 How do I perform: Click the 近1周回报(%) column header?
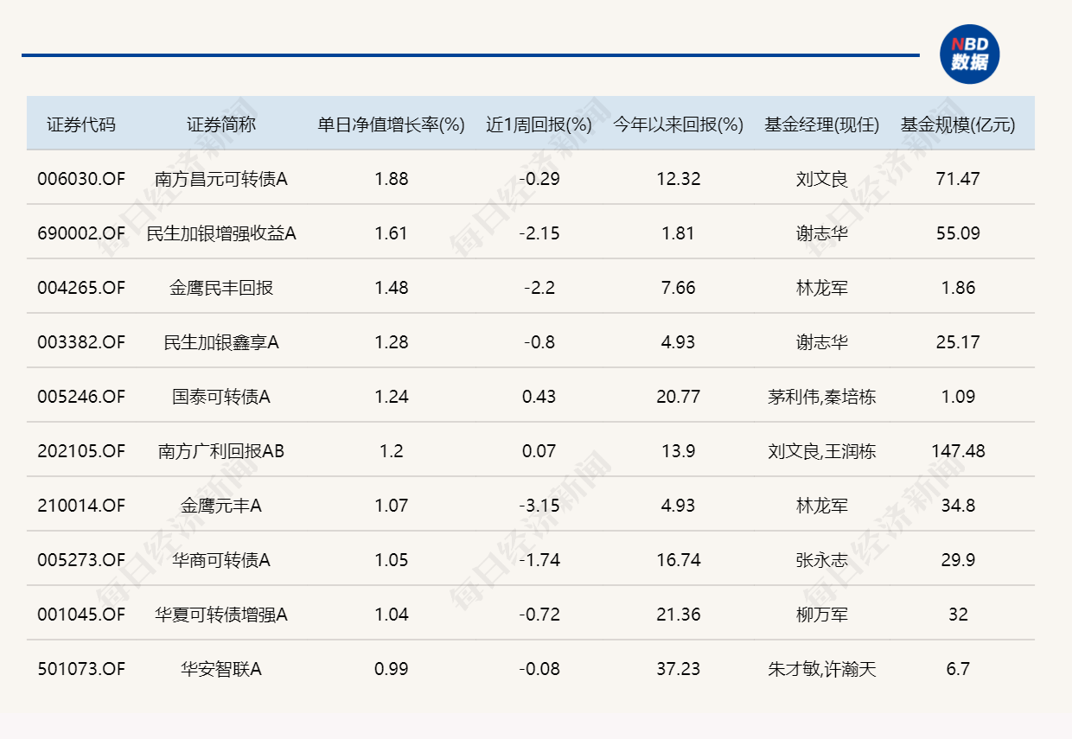(x=539, y=124)
